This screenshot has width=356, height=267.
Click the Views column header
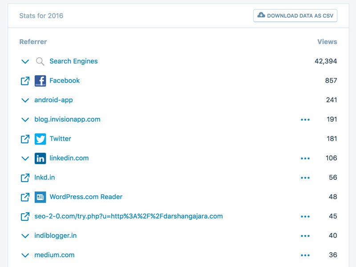[x=327, y=42]
